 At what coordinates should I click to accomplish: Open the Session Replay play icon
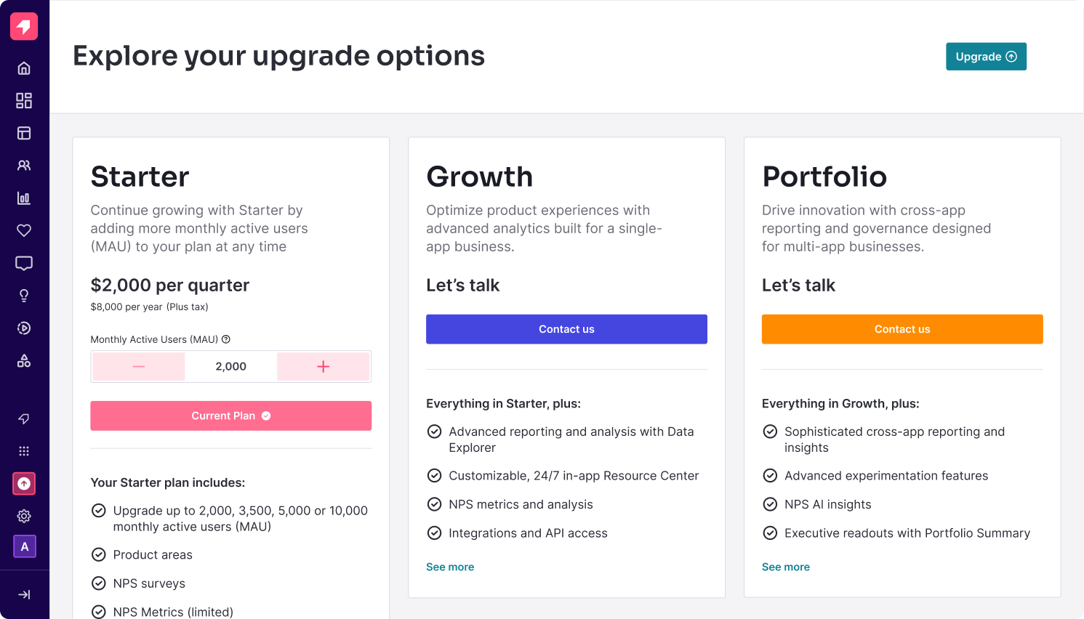[24, 328]
